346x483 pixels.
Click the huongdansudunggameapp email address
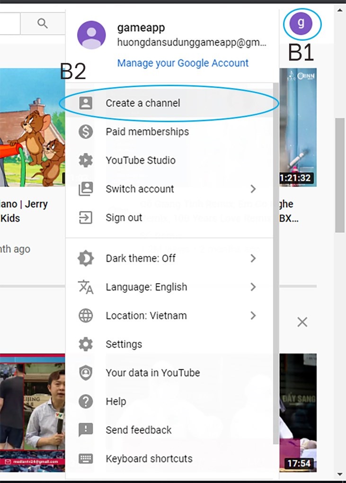192,43
